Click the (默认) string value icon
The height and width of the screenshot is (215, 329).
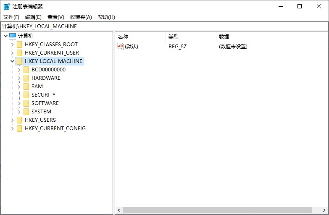point(121,46)
